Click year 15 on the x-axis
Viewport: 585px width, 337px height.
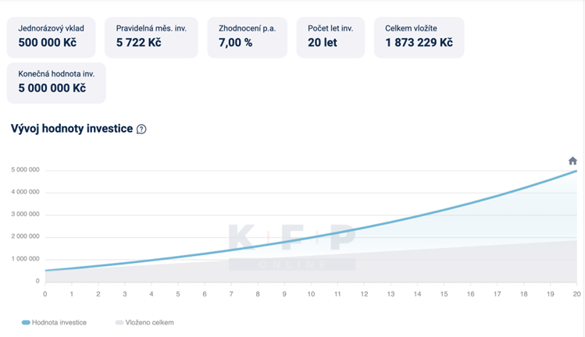444,294
